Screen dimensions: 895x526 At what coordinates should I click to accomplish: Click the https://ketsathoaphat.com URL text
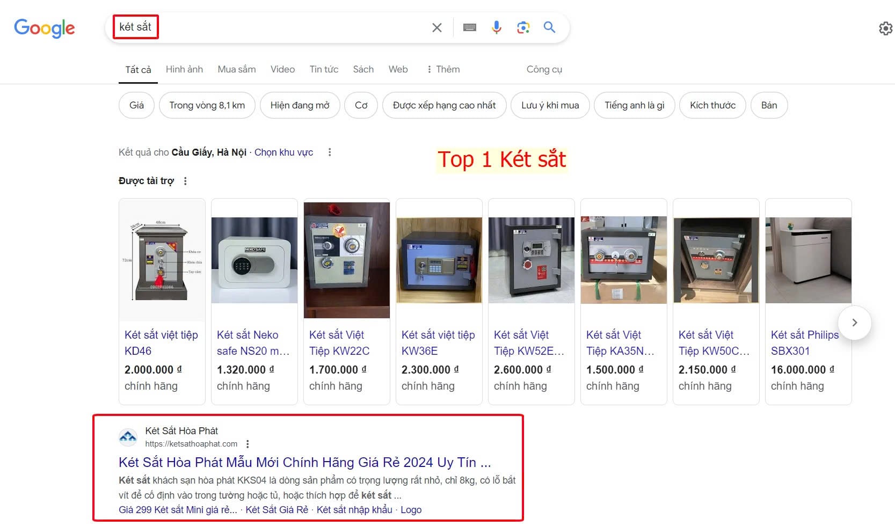point(191,444)
